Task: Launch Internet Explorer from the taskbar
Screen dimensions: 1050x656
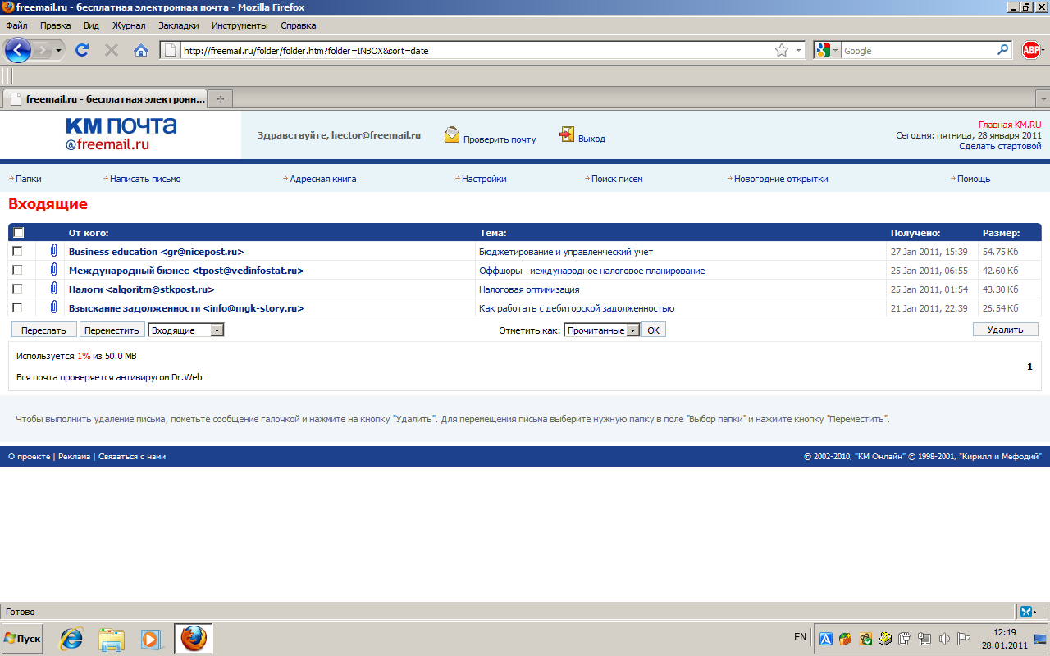Action: 71,639
